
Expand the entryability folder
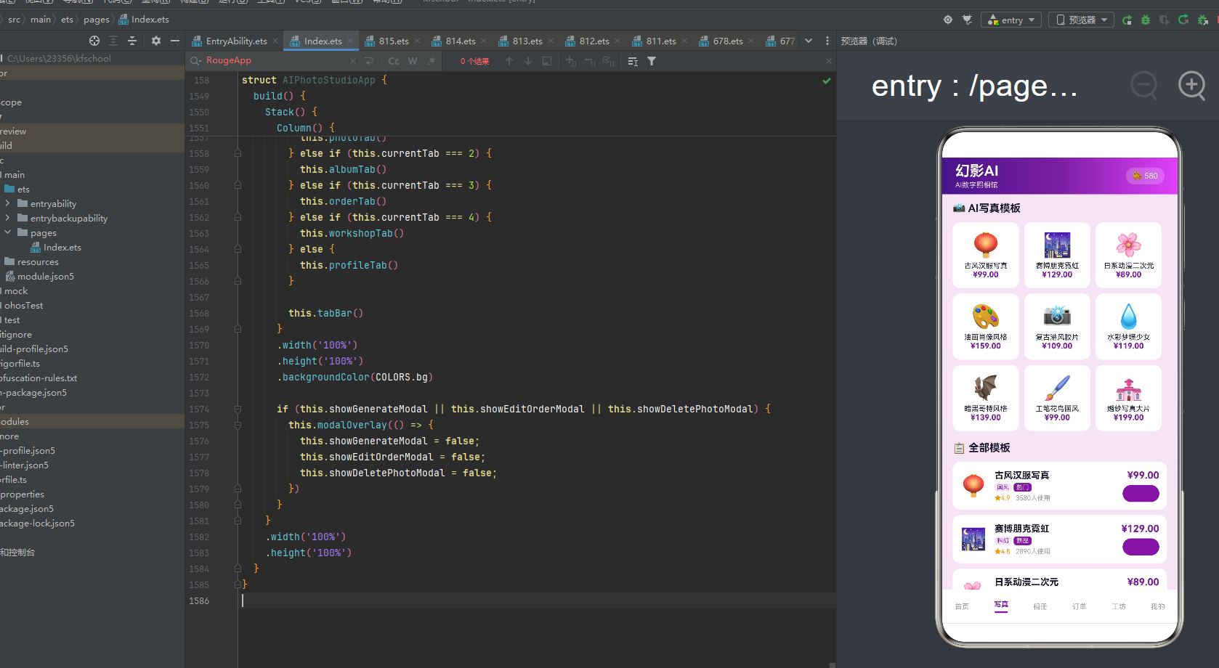point(7,203)
